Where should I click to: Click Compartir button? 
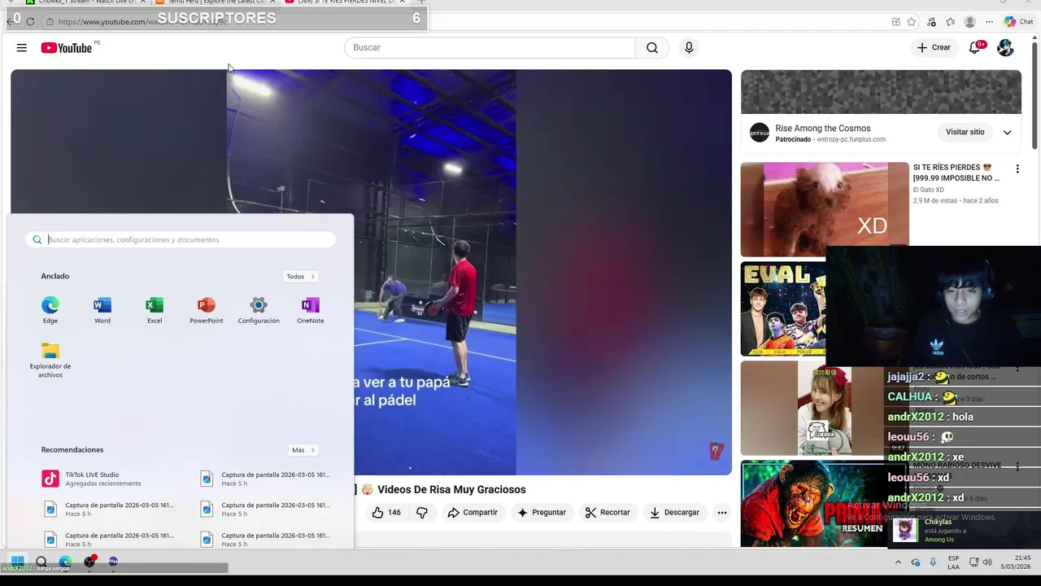tap(473, 513)
